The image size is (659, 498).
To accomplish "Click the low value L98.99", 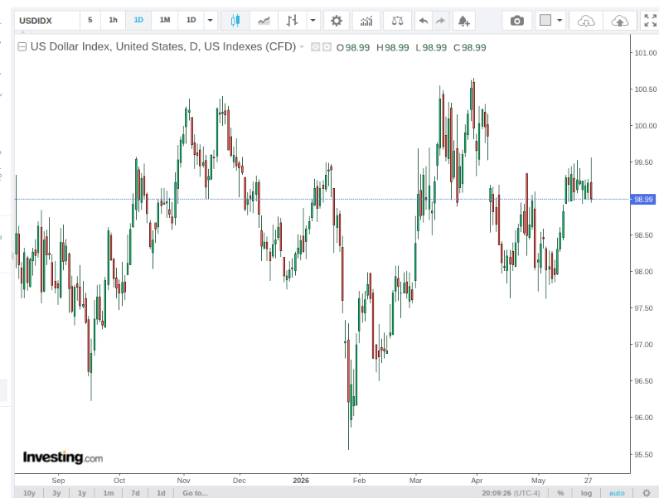I will (x=431, y=47).
